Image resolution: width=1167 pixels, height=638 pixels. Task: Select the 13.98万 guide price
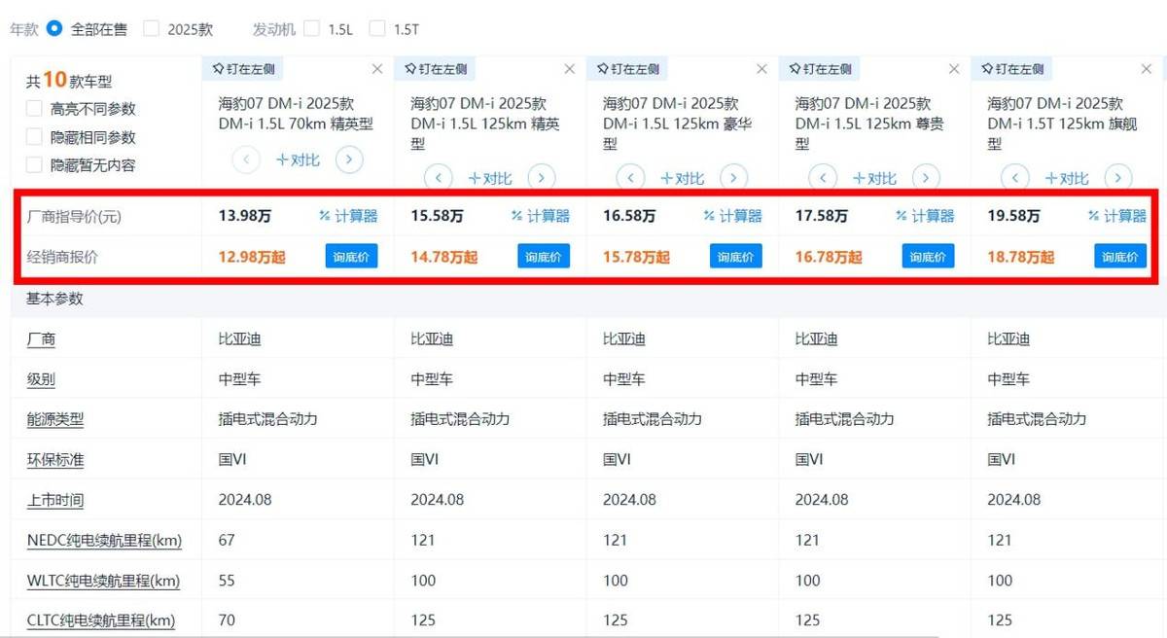[244, 216]
